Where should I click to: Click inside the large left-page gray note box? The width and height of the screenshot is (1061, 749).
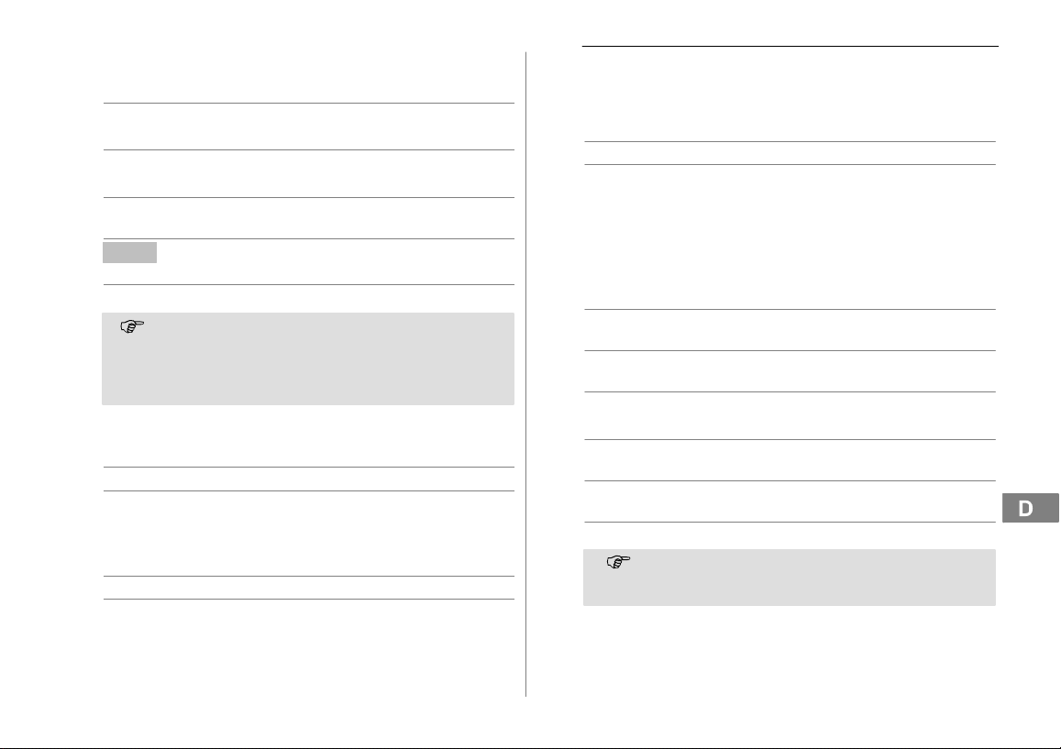308,358
